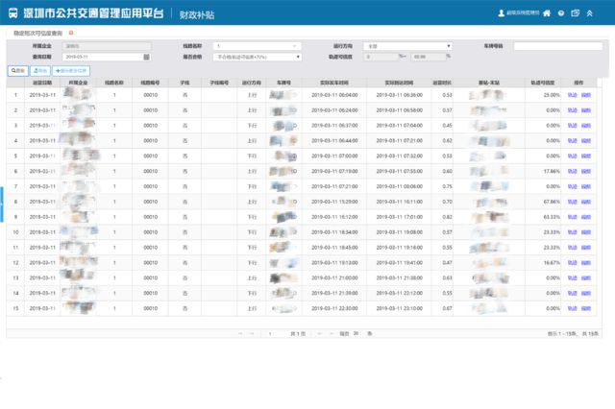Open the 财政补贴 menu in header
The width and height of the screenshot is (615, 409).
[x=197, y=14]
